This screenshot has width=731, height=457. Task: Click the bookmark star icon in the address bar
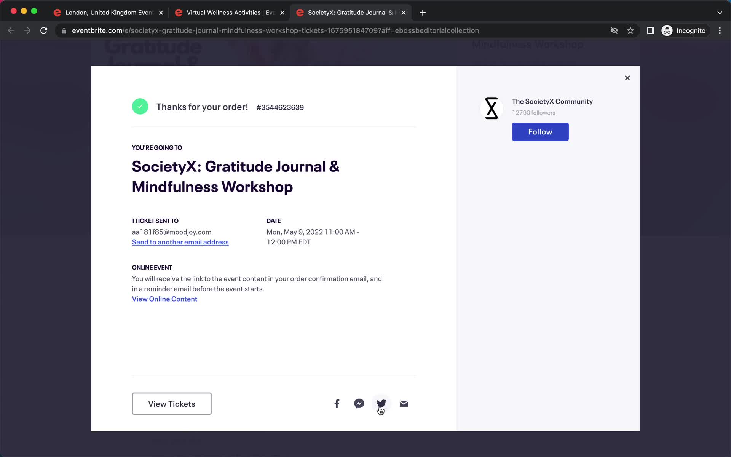point(630,30)
